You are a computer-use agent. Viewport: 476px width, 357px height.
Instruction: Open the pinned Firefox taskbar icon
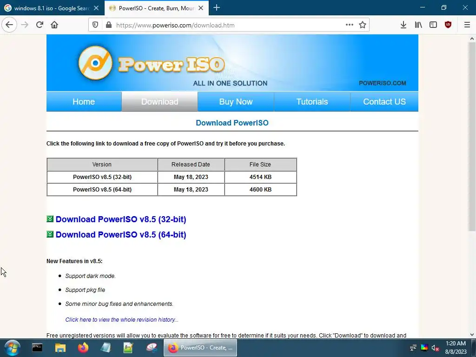coord(83,348)
